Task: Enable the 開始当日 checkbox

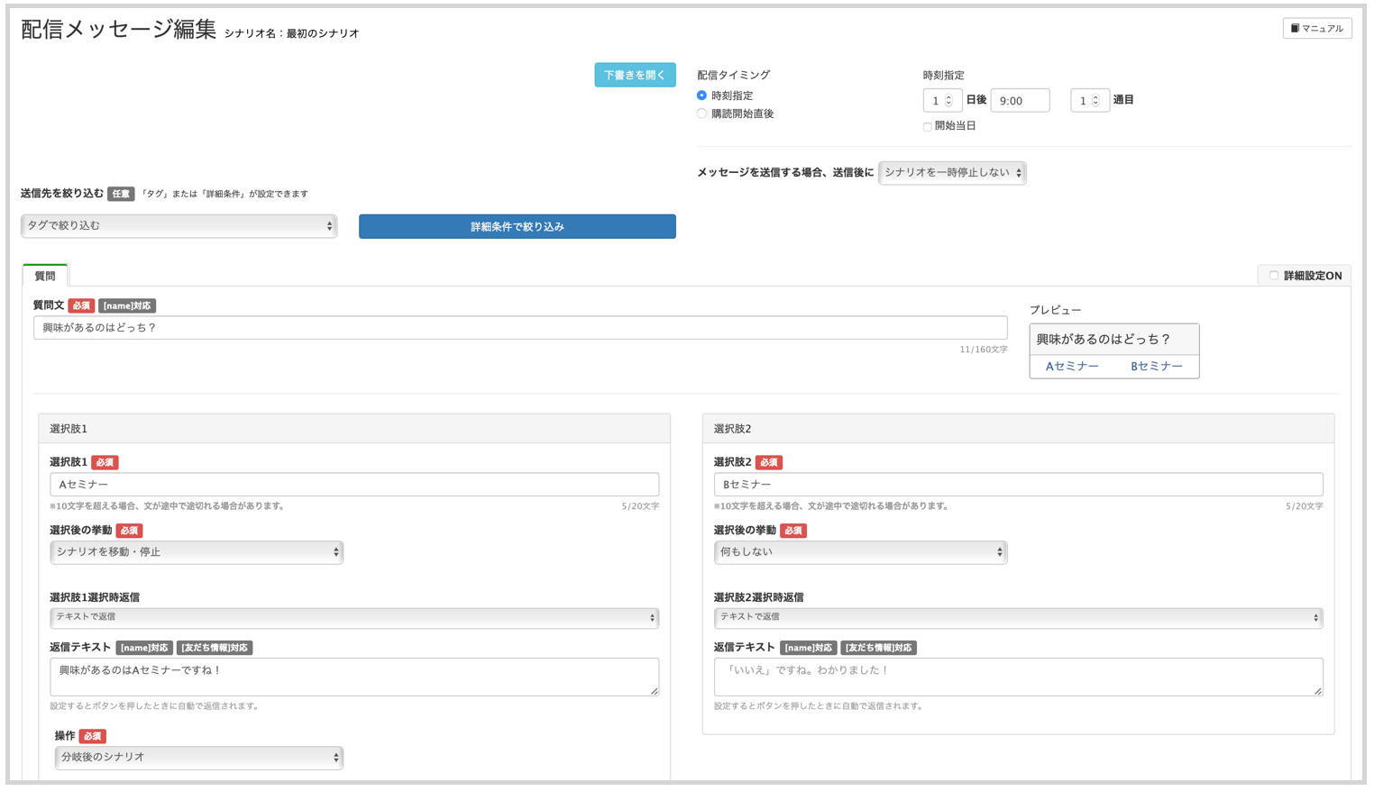Action: tap(927, 127)
